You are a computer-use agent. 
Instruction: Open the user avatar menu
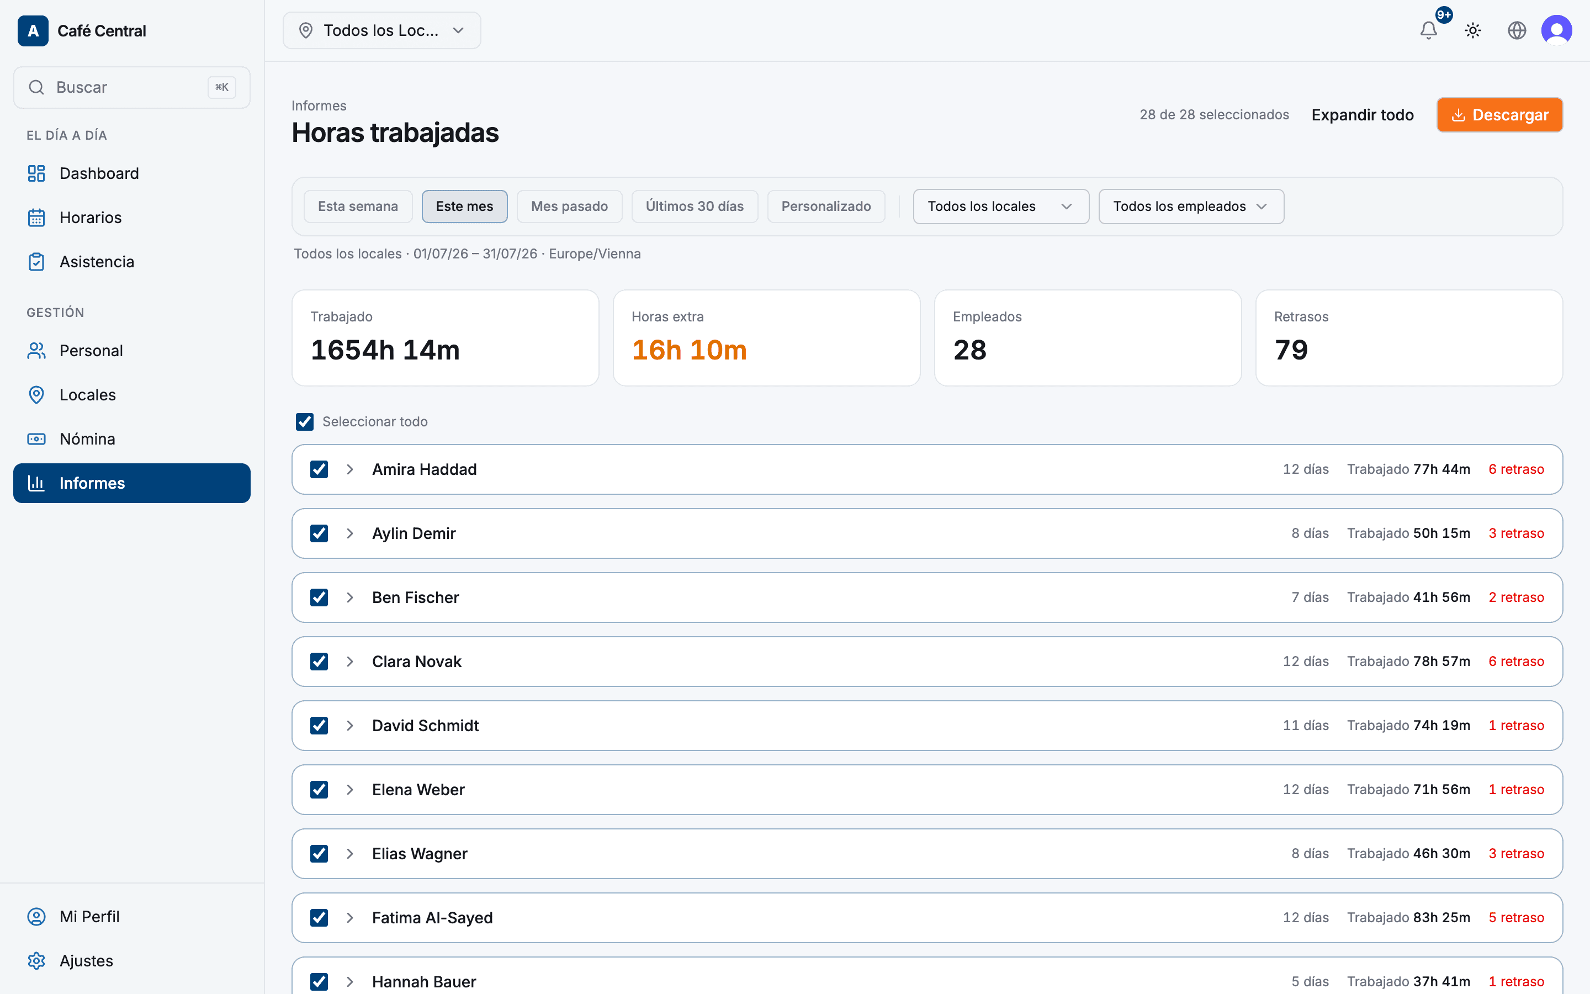click(x=1556, y=31)
